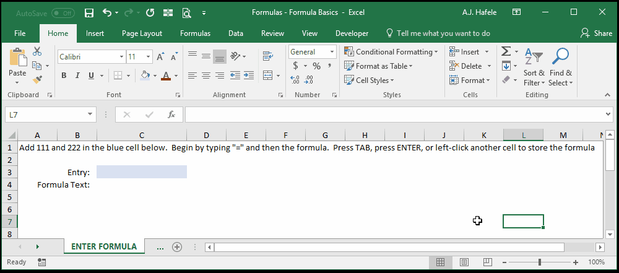
Task: Click zoom out minus button
Action: 504,262
